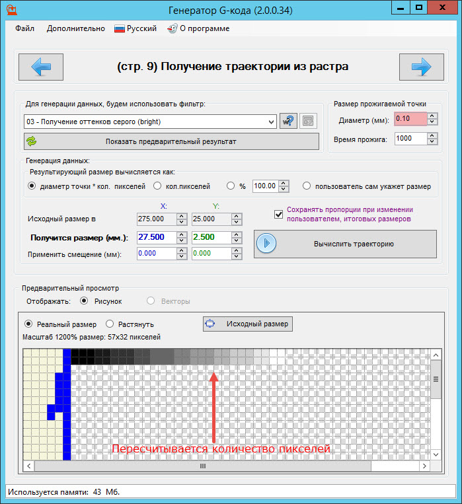Decrease Время прожига with down arrow
This screenshot has height=504, width=462.
coord(432,142)
